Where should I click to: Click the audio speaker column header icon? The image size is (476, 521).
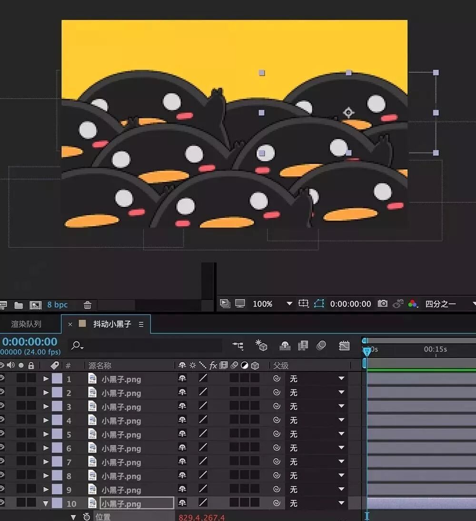tap(11, 365)
